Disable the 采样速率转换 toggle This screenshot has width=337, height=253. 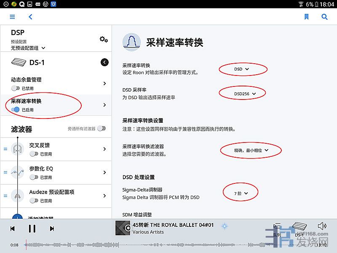16,110
